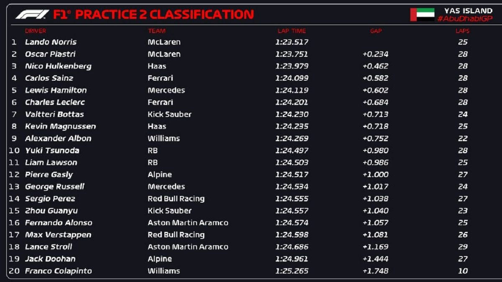Viewport: 502px width, 282px height.
Task: Click Lance Stroll's 29 laps count
Action: (x=462, y=247)
